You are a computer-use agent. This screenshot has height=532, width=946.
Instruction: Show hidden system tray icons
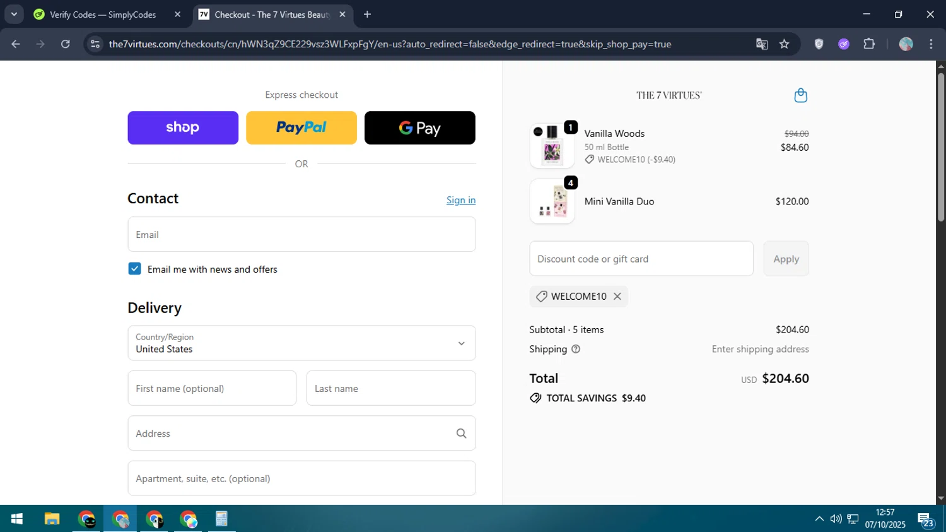819,519
